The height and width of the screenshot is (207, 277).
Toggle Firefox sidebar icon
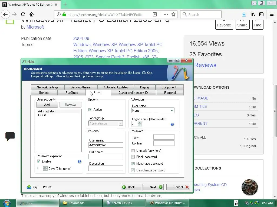point(261,15)
